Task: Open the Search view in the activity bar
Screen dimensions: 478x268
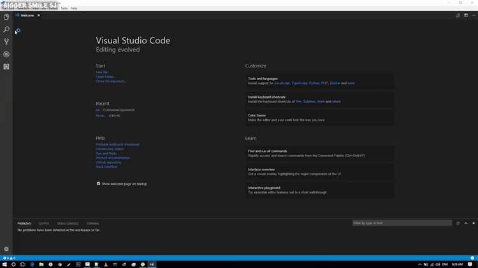Action: click(x=6, y=29)
